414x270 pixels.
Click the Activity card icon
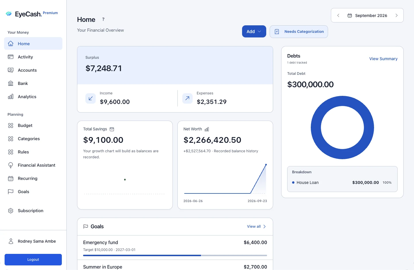pos(11,57)
